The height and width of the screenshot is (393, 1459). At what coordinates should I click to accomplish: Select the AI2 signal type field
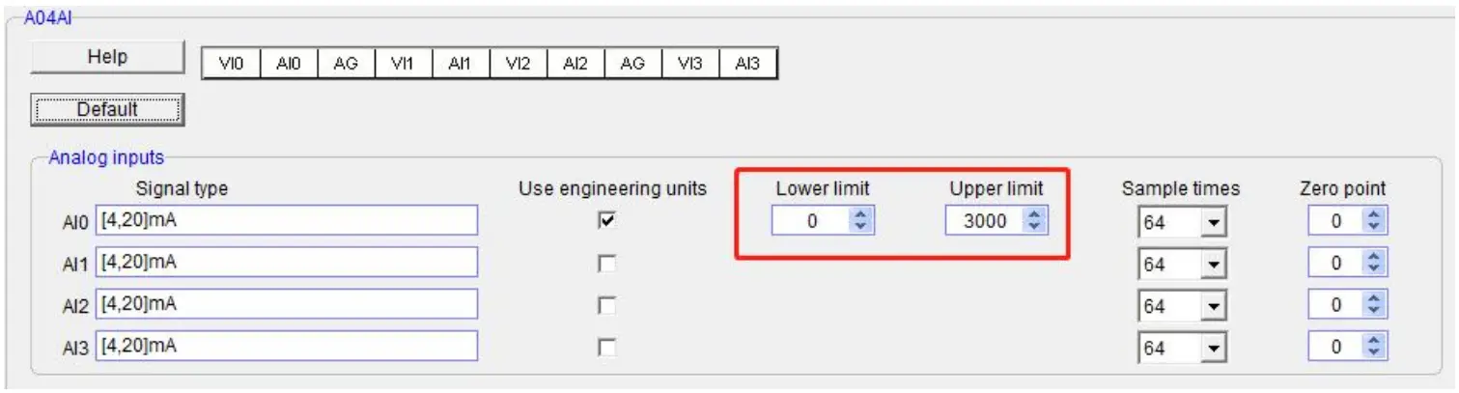286,303
